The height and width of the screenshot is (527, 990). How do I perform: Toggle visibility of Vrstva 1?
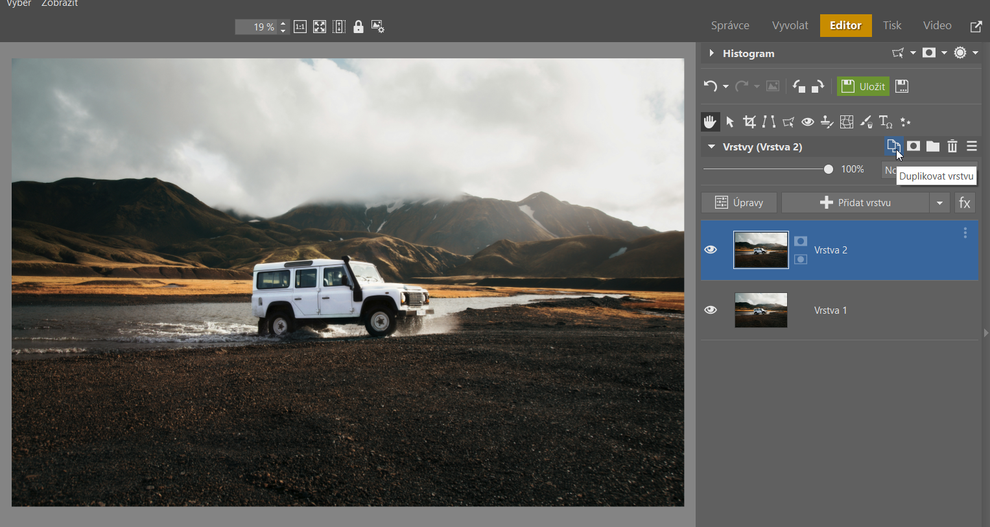[x=711, y=310]
